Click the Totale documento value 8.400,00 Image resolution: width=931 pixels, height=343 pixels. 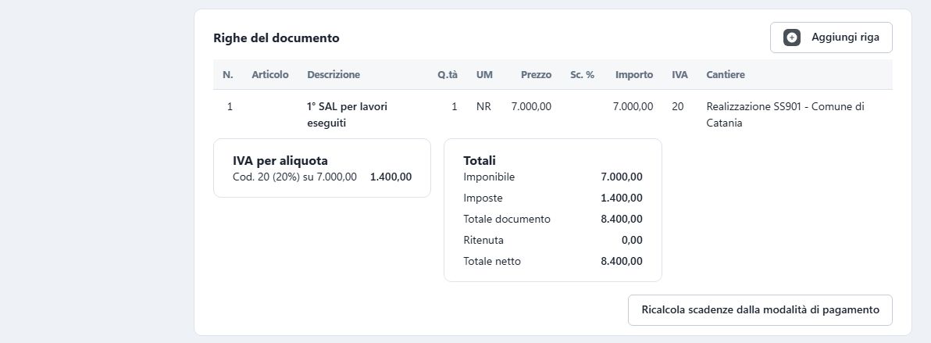622,219
